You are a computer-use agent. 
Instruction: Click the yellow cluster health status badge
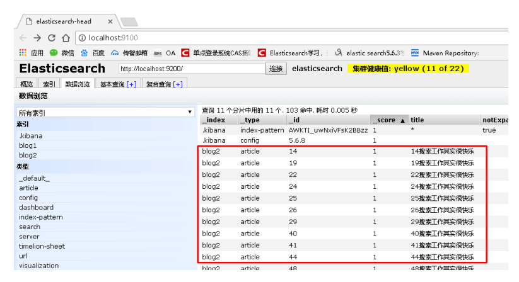point(408,69)
